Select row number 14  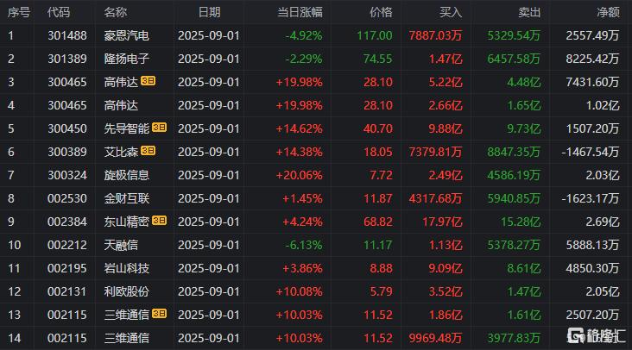point(14,338)
